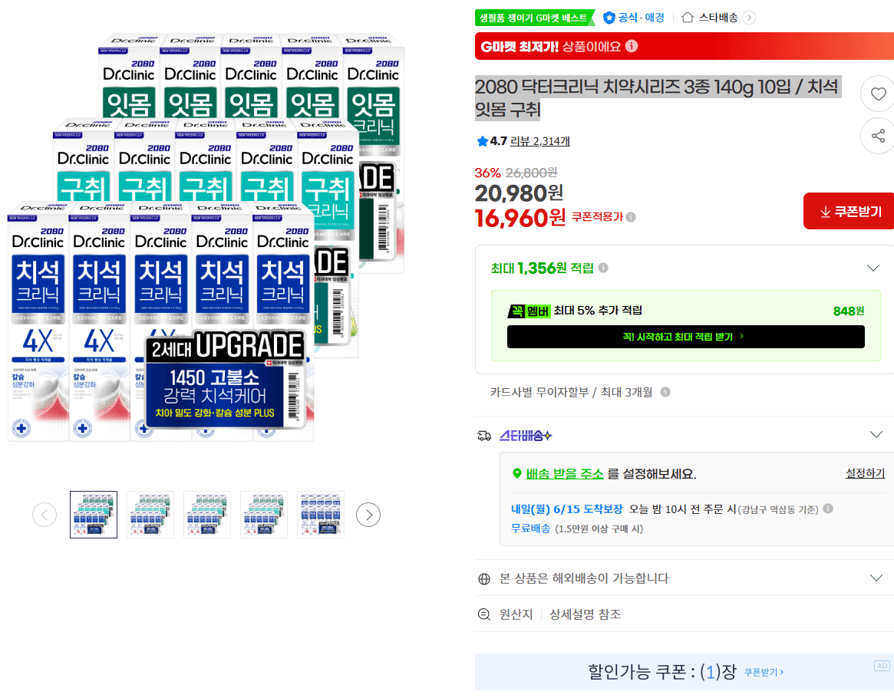Click 꼭! 시작하고 최대 적립 받기 button
Image resolution: width=894 pixels, height=698 pixels.
click(685, 337)
